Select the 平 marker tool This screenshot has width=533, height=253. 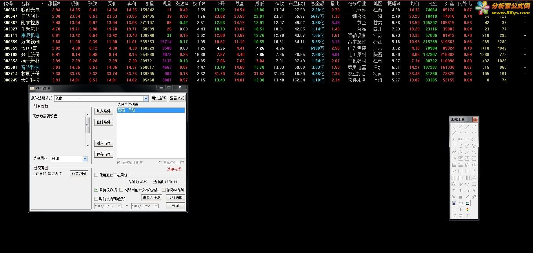click(467, 216)
